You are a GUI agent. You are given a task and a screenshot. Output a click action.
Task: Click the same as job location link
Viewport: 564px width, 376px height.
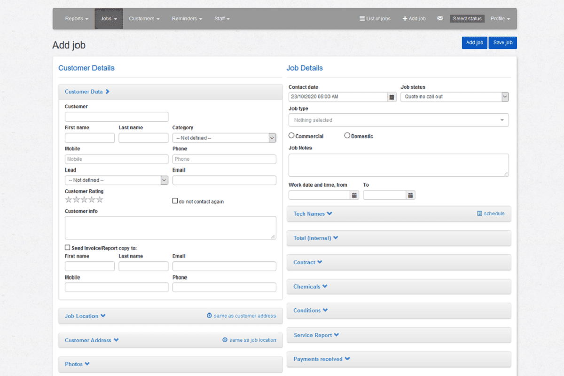point(253,340)
